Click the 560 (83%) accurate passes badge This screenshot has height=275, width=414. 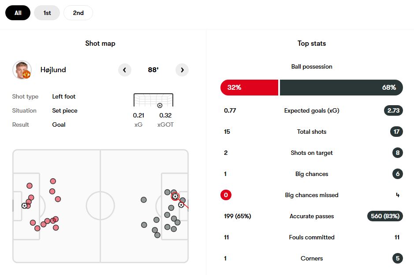tap(385, 216)
